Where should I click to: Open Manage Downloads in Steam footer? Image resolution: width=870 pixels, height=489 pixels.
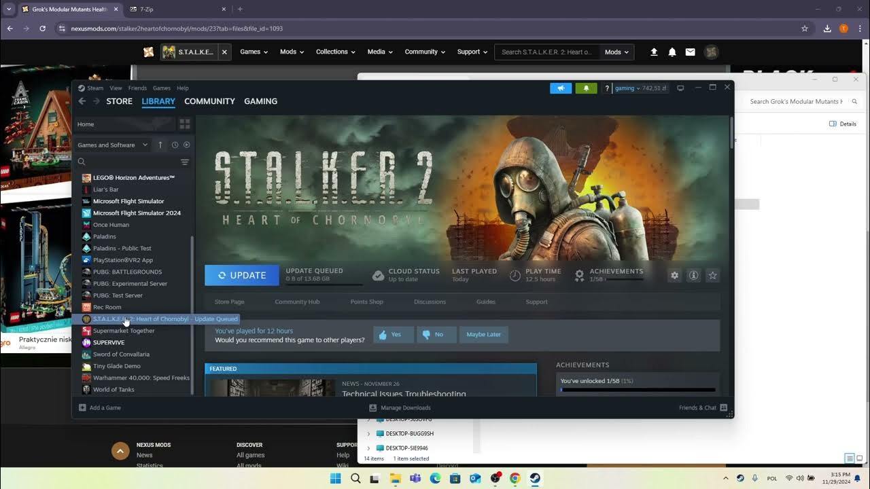pyautogui.click(x=400, y=407)
